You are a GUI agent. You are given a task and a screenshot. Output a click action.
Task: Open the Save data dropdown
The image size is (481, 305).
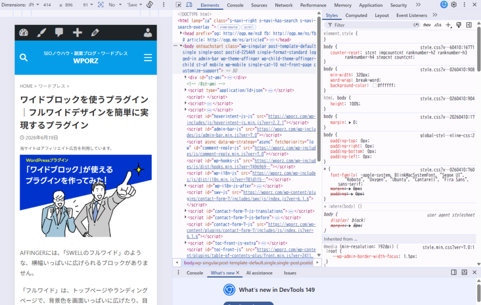pos(135,5)
